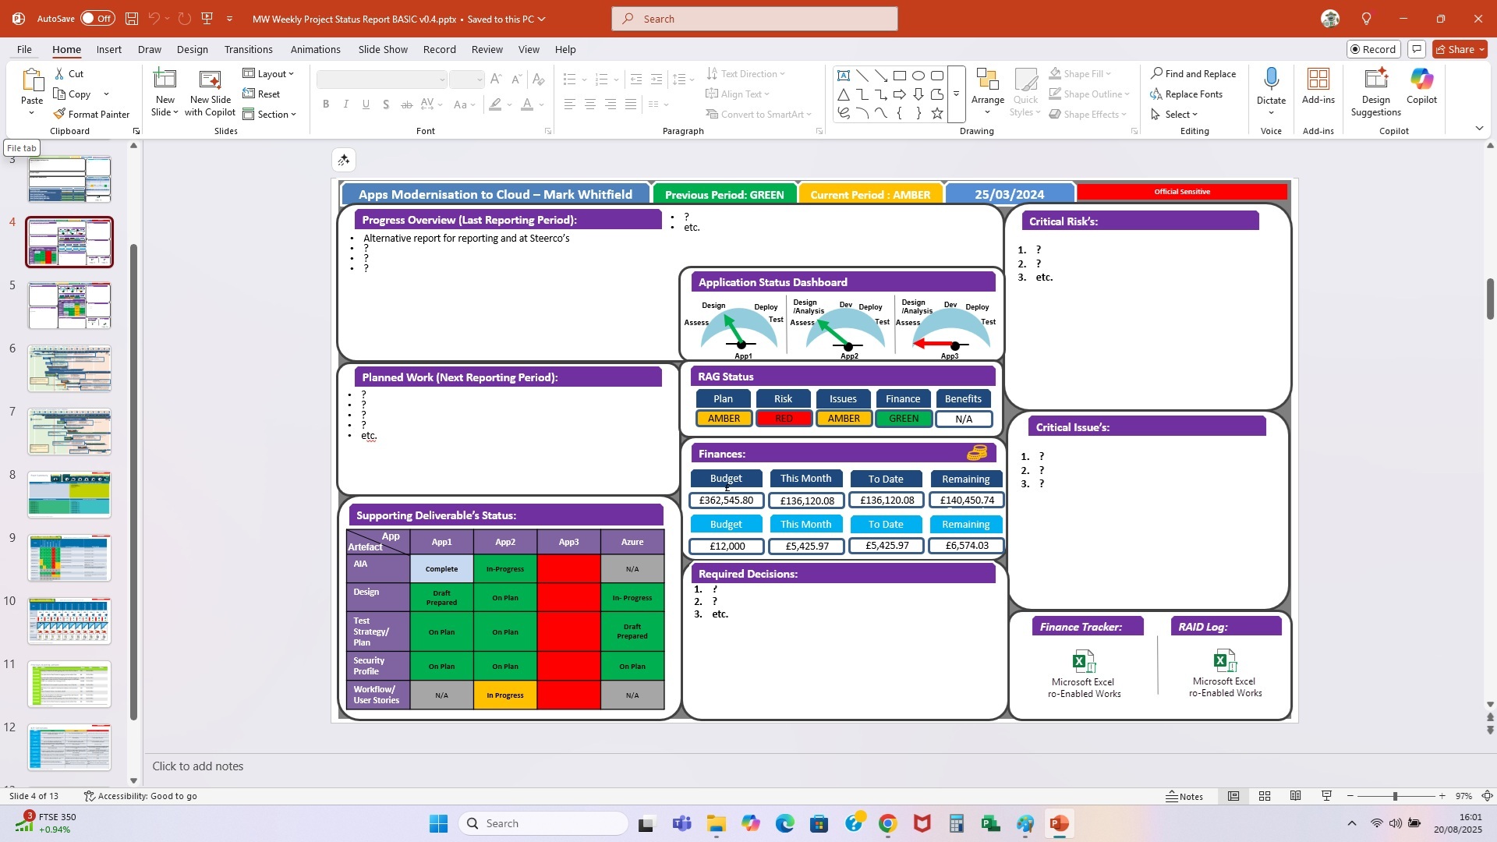The width and height of the screenshot is (1497, 842).
Task: Click the Reset slide button
Action: [264, 94]
